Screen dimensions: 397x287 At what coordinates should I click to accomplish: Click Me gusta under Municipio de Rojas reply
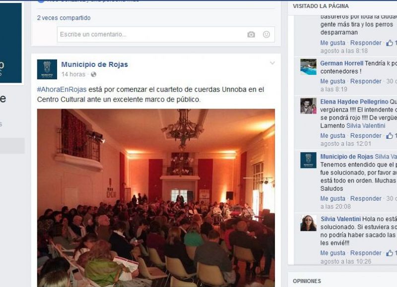coord(332,198)
